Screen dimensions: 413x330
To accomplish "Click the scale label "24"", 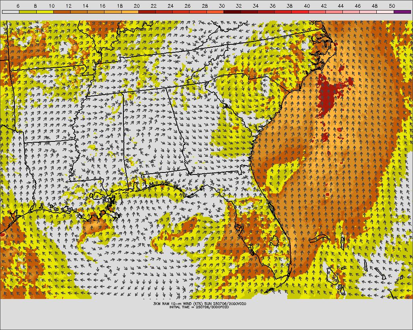I will (x=171, y=6).
